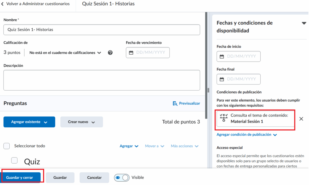309x185 pixels.
Task: Click calendar icon in Fecha final
Action: click(222, 79)
